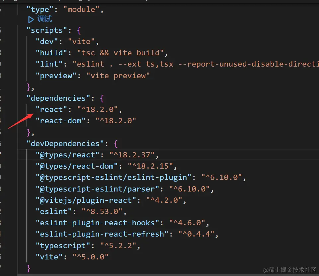319x276 pixels.
Task: Click "@vitejs/plugin-react" key
Action: [86, 200]
